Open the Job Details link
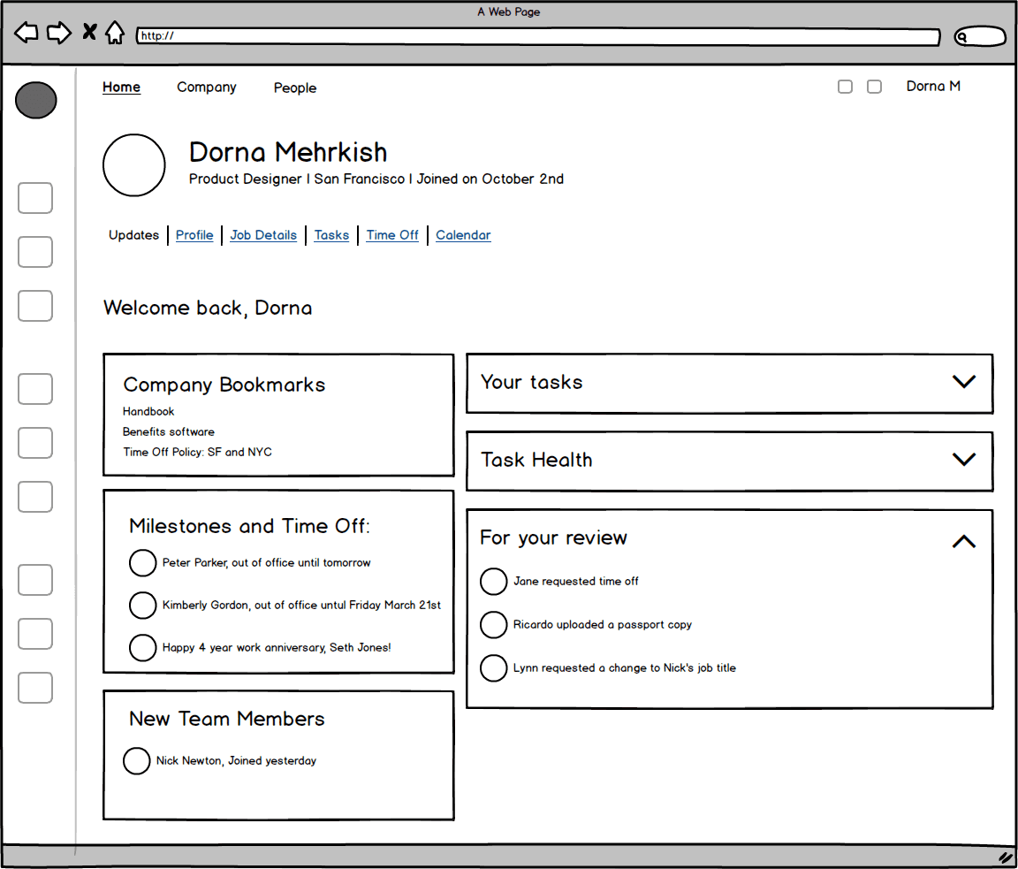 pos(263,235)
